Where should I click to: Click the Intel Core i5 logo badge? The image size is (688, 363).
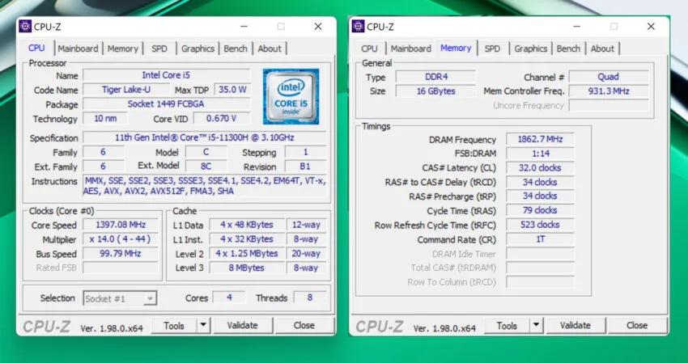[291, 96]
